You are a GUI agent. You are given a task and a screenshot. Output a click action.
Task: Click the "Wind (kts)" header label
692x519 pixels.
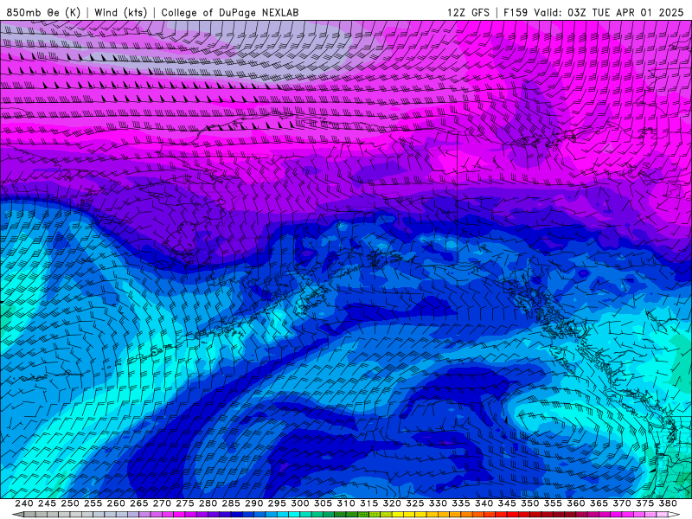[120, 12]
